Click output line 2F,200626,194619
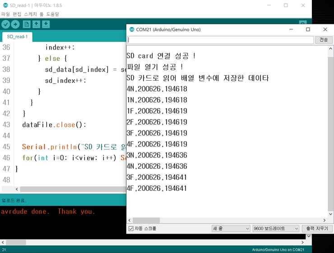 157,122
